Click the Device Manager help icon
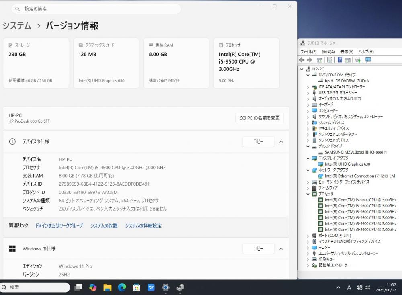 tap(340, 60)
